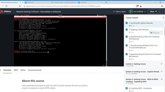Expand Section 3: Gaining Access
165x92 pixels.
click(144, 65)
